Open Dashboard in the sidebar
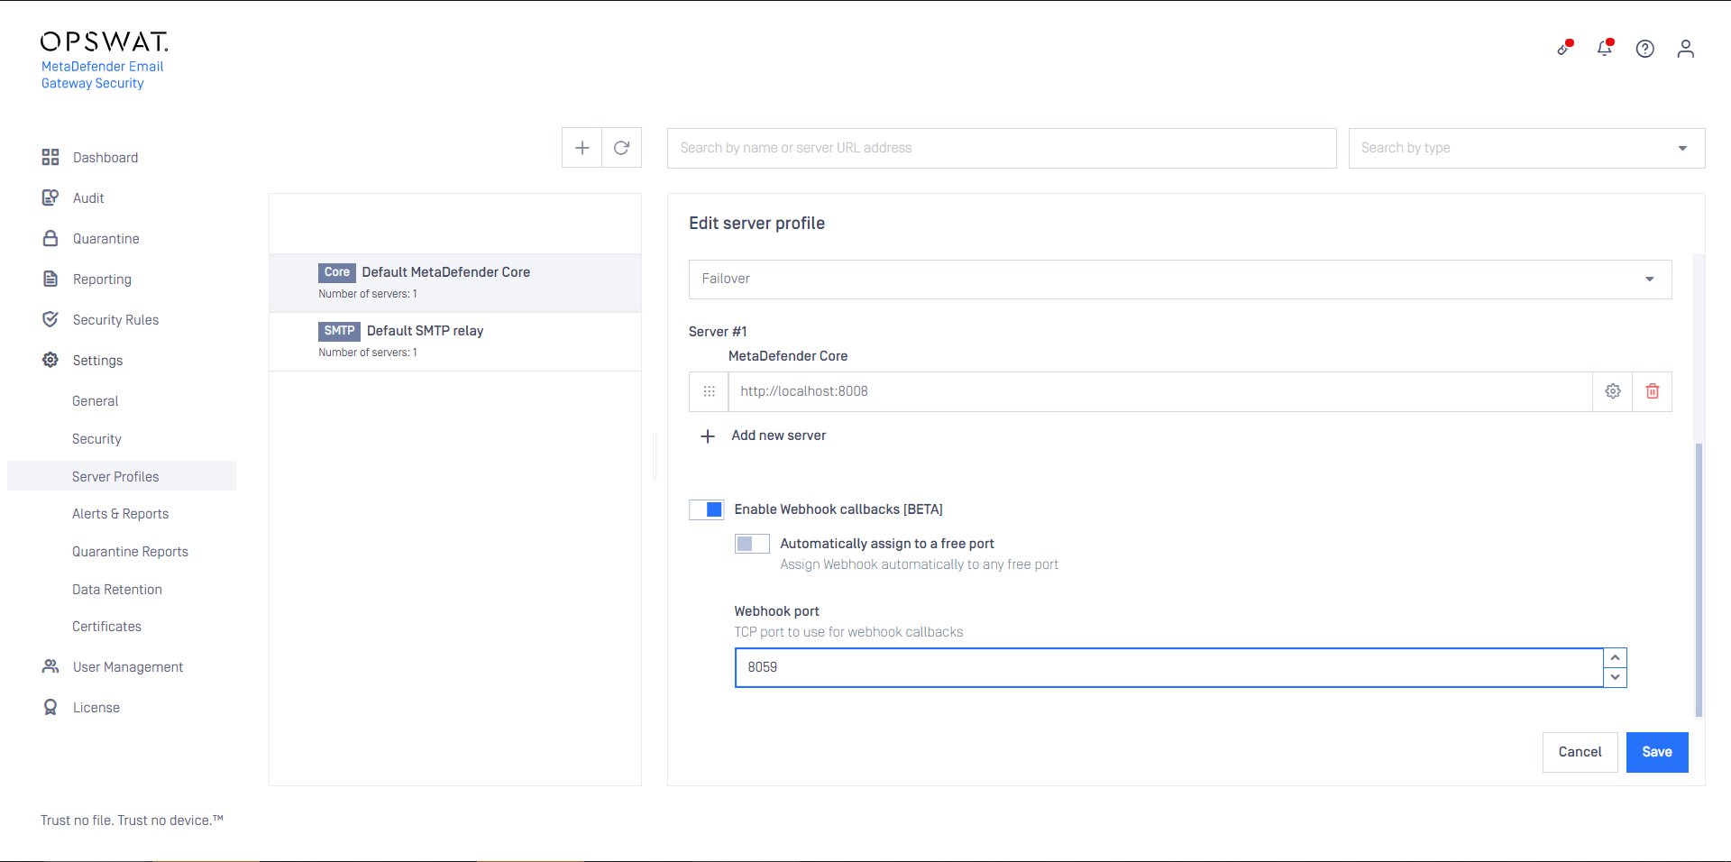This screenshot has width=1731, height=862. coord(105,157)
